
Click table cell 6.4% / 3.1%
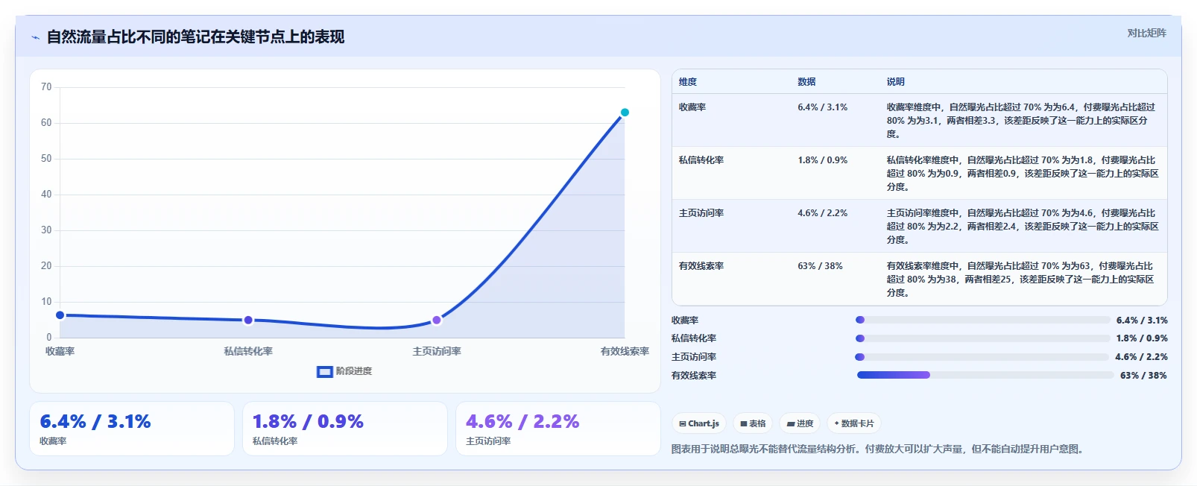tap(822, 107)
